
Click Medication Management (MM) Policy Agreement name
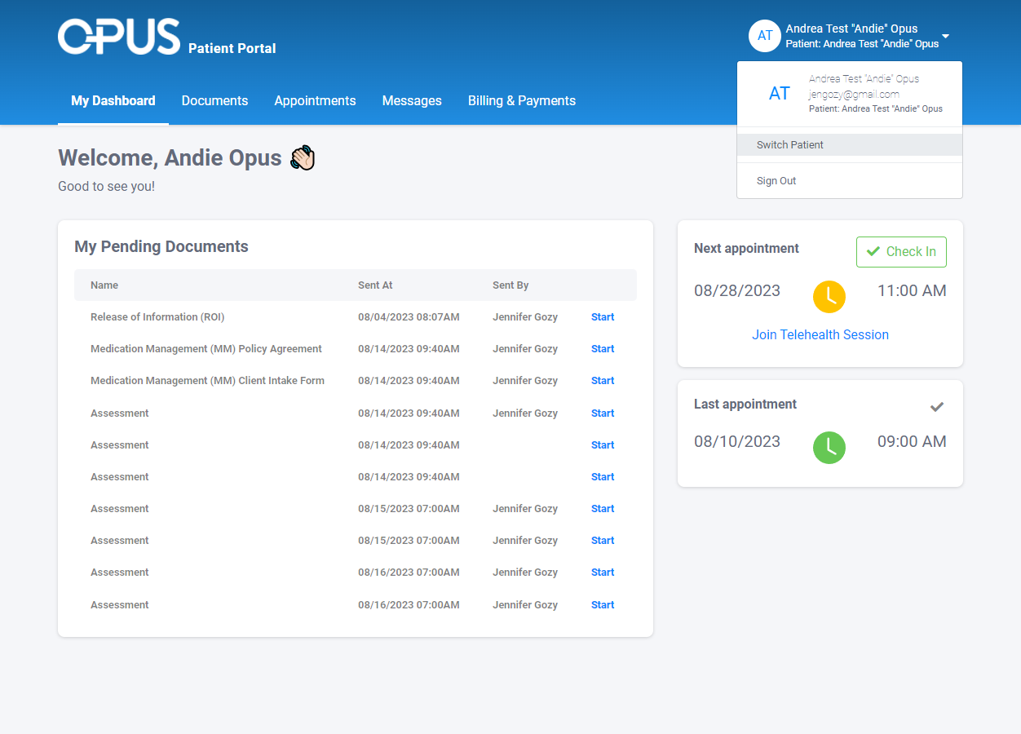click(206, 349)
